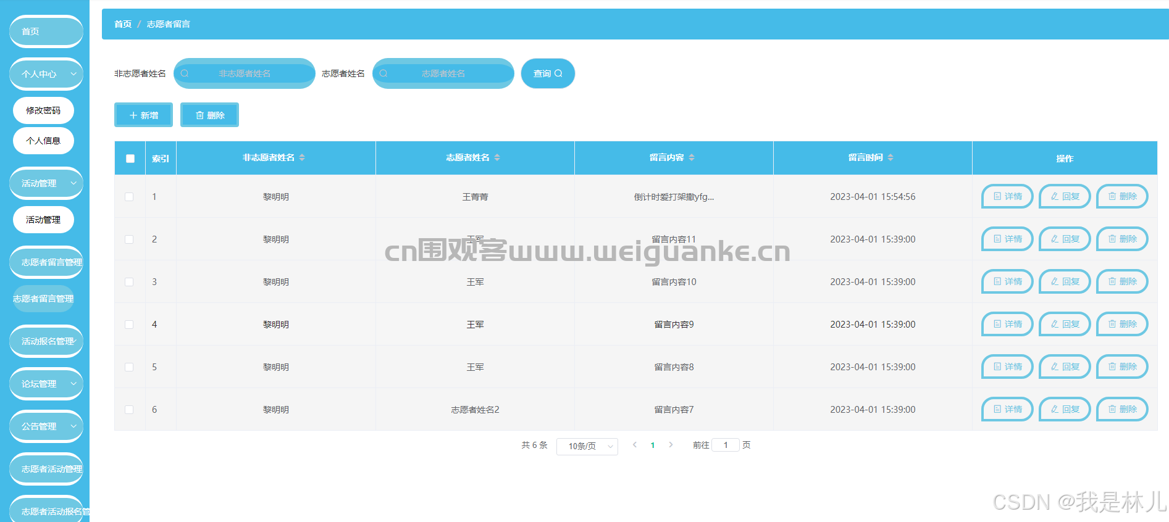Expand 活动报名管理 sidebar group
1169x522 pixels.
(46, 341)
